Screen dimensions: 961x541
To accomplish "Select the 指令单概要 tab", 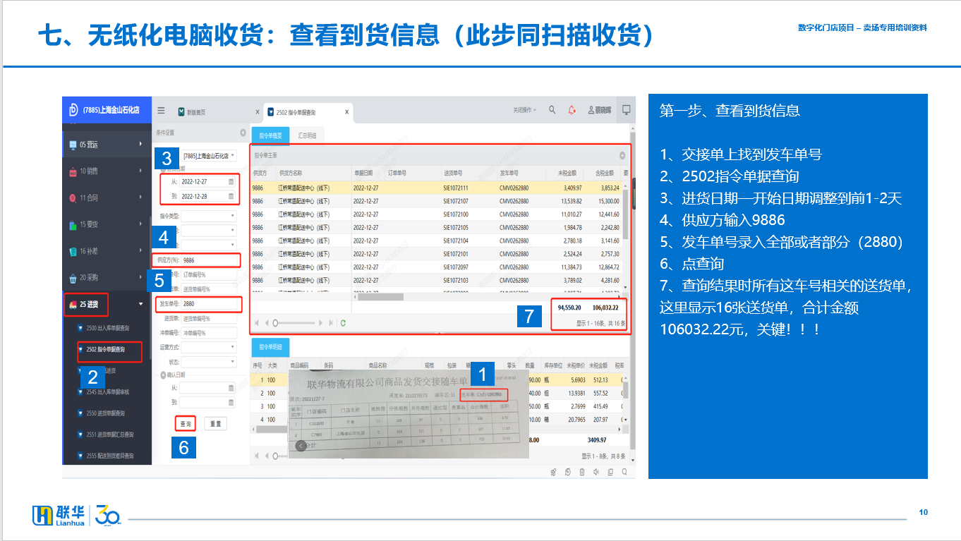I will 271,135.
